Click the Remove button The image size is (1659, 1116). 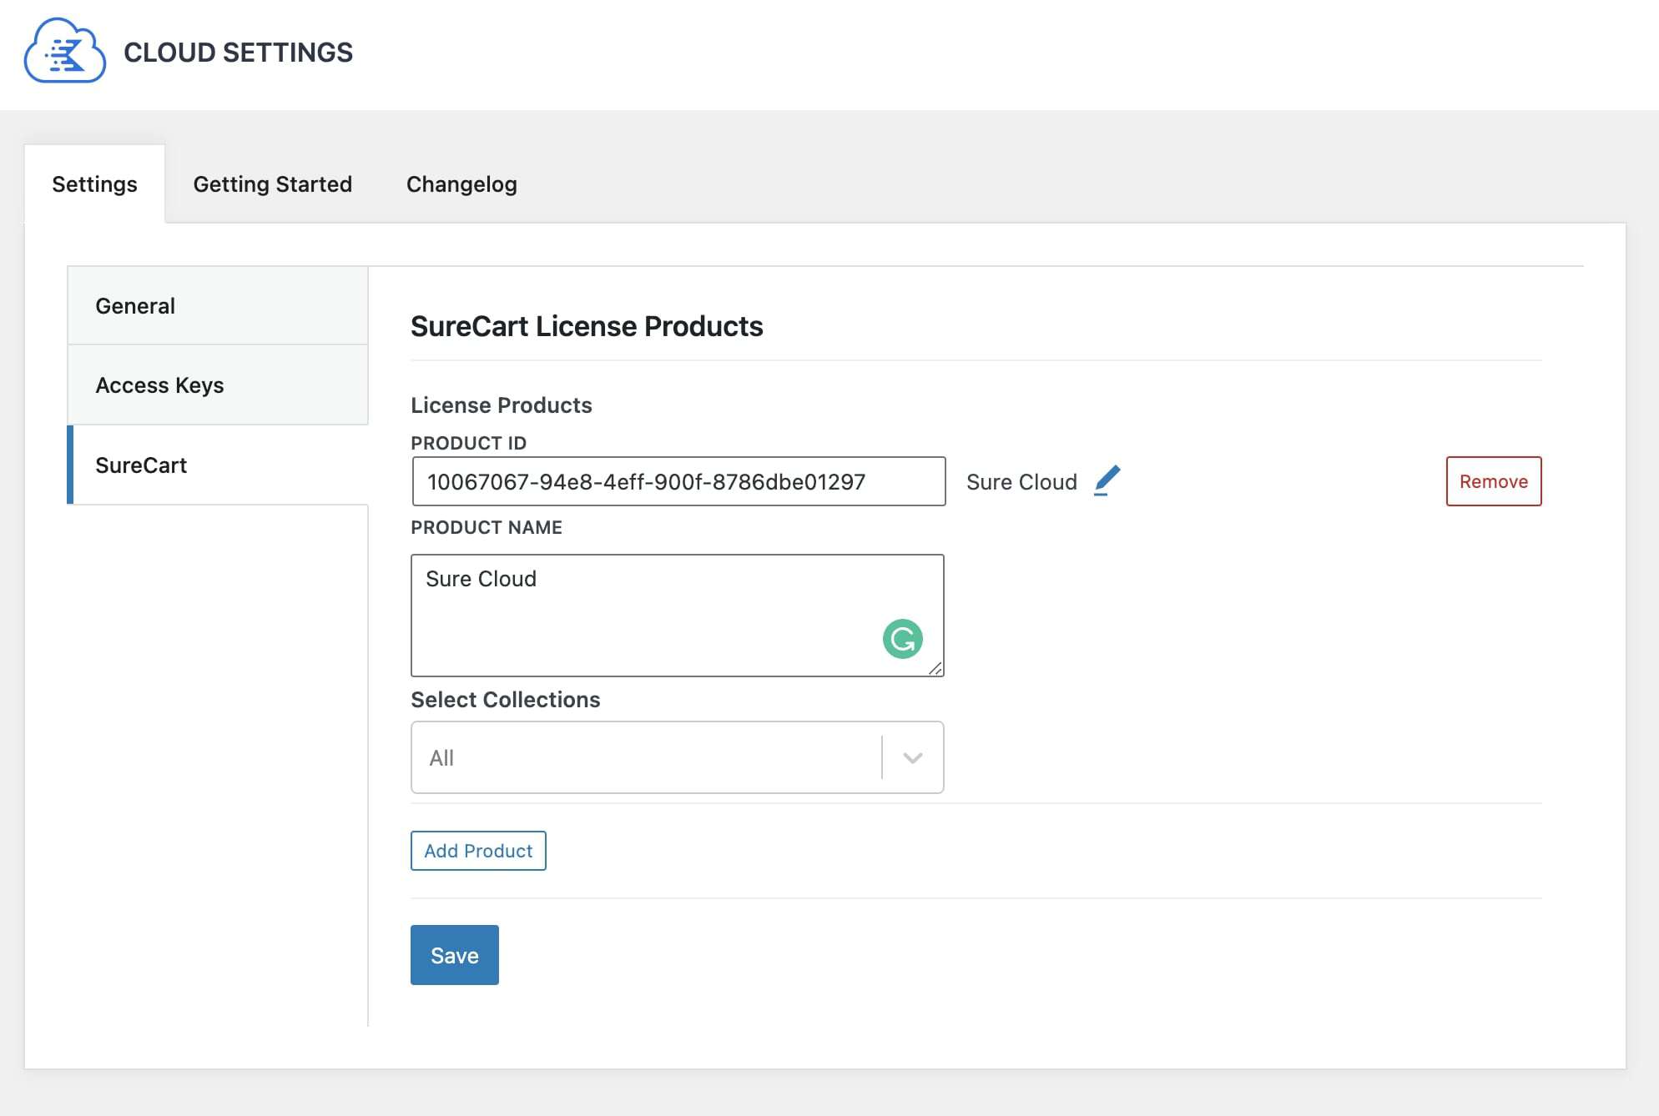tap(1494, 481)
